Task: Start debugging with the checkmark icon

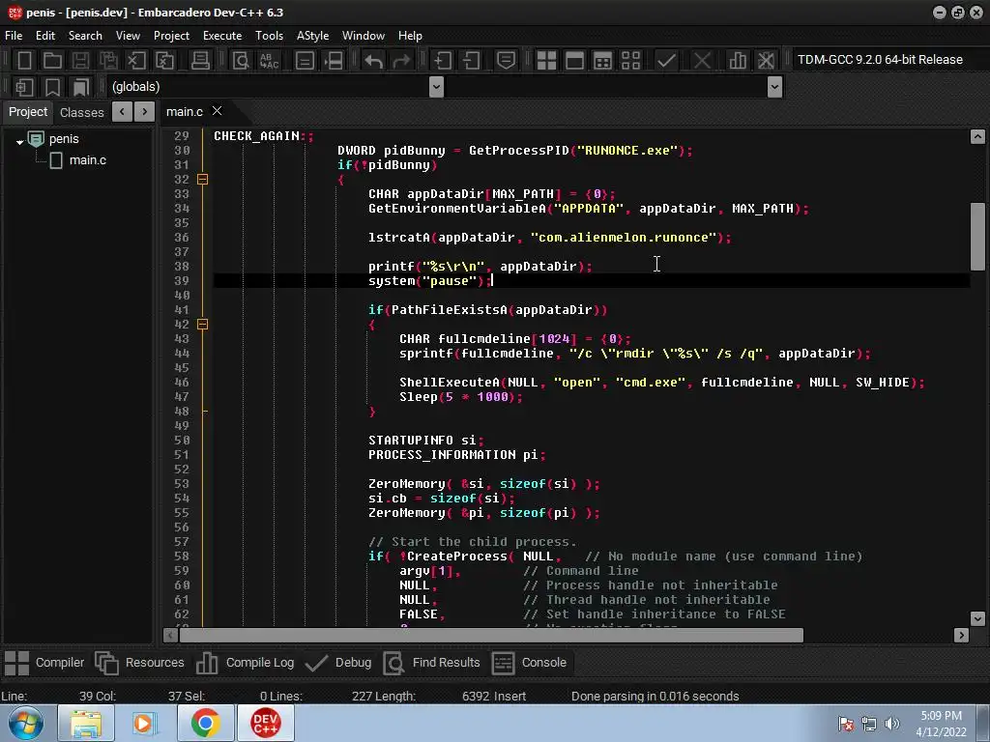Action: coord(666,61)
